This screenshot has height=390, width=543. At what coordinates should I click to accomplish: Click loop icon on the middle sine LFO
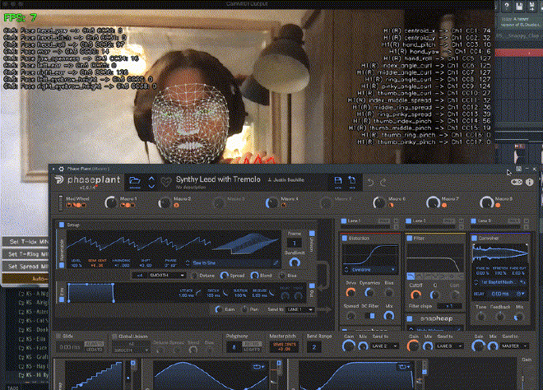point(258,366)
